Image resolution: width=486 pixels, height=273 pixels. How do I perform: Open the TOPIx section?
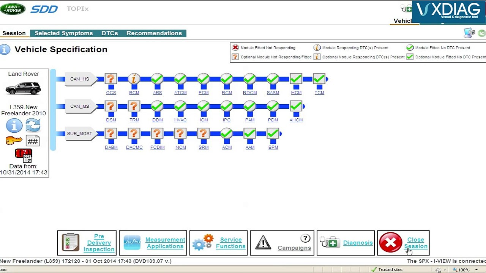(77, 9)
